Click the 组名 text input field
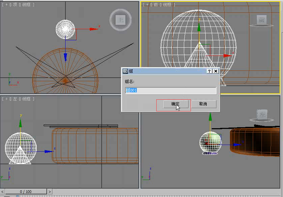The width and height of the screenshot is (283, 197). click(170, 90)
